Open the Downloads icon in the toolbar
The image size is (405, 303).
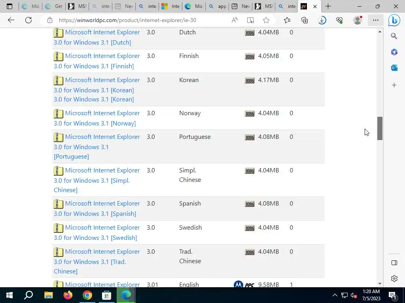(x=322, y=20)
